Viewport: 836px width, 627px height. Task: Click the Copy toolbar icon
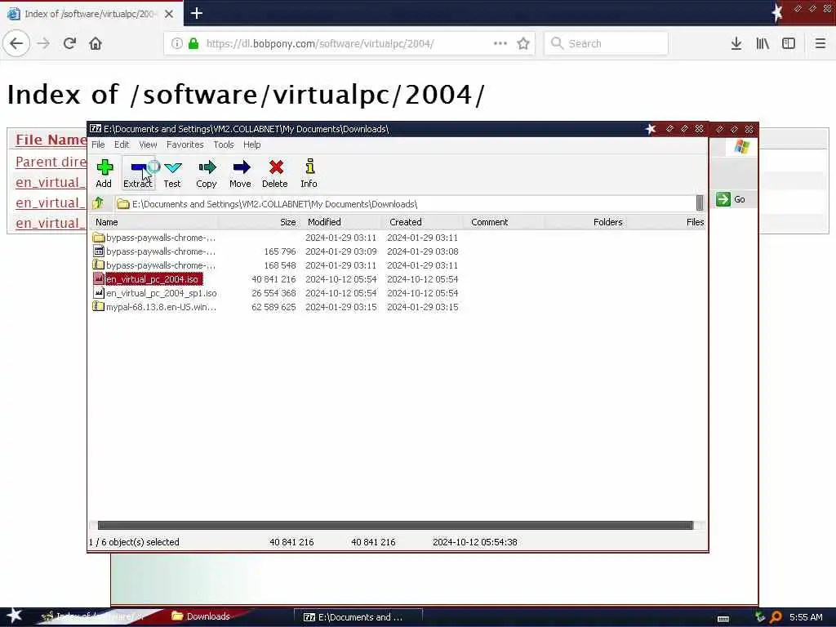[x=207, y=173]
